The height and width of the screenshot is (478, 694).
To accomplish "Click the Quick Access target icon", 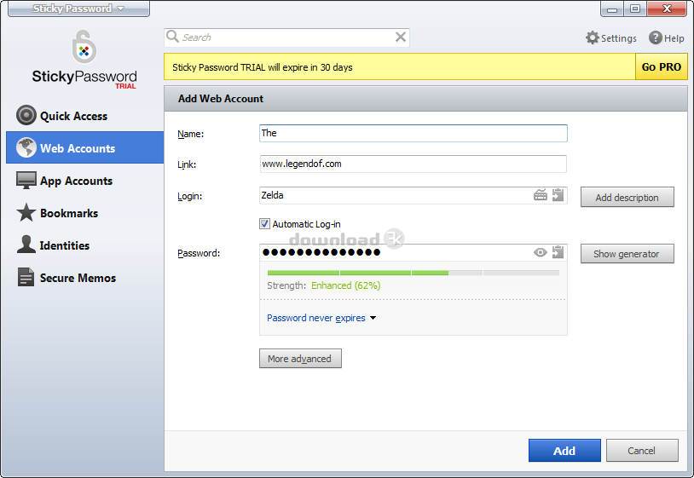I will tap(26, 115).
